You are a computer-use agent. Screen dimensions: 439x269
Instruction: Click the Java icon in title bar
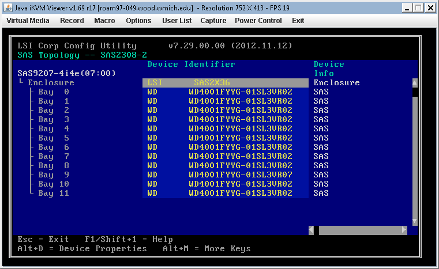point(8,8)
